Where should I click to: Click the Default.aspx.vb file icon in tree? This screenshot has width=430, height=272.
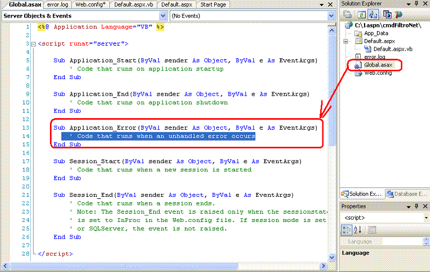point(367,49)
